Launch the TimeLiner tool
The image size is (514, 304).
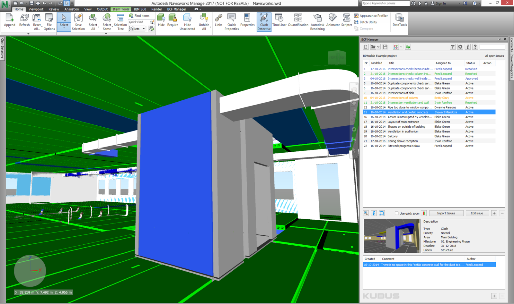click(x=279, y=21)
